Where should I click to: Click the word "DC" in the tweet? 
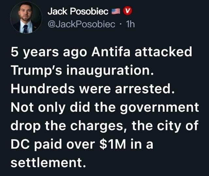point(19,144)
